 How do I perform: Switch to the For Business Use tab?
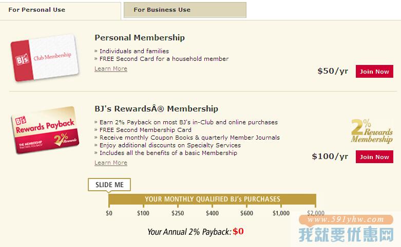click(x=185, y=10)
